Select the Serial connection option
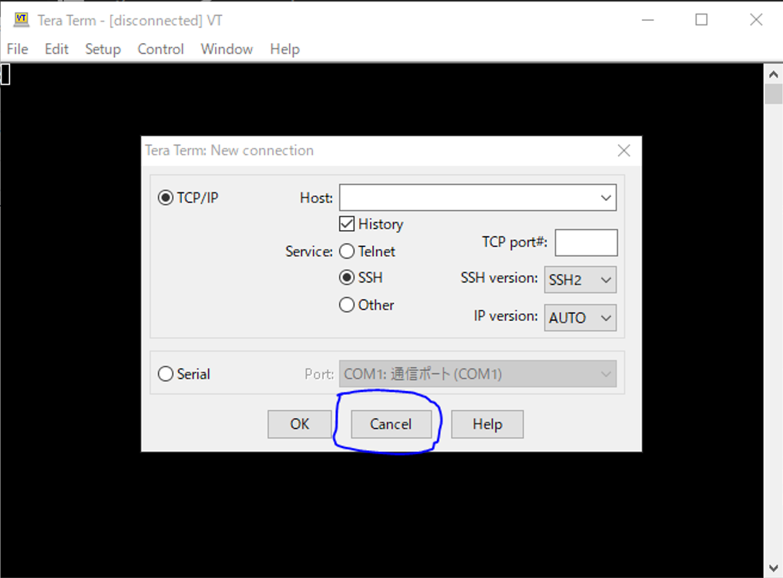 pos(165,374)
